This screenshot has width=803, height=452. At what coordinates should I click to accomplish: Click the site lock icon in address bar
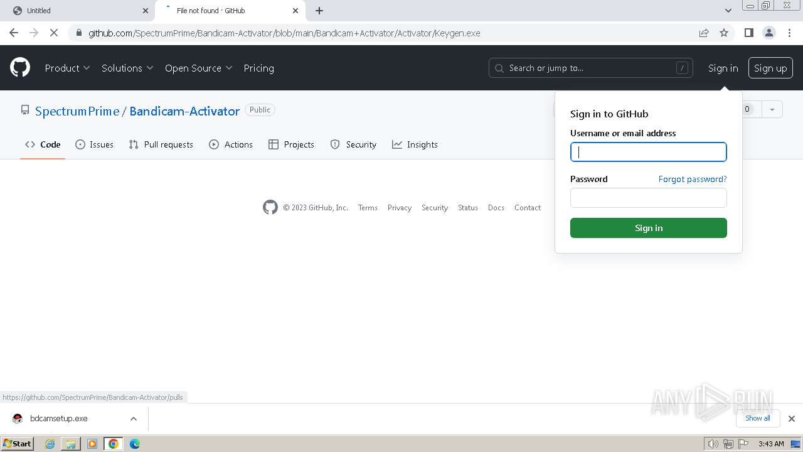(x=78, y=33)
